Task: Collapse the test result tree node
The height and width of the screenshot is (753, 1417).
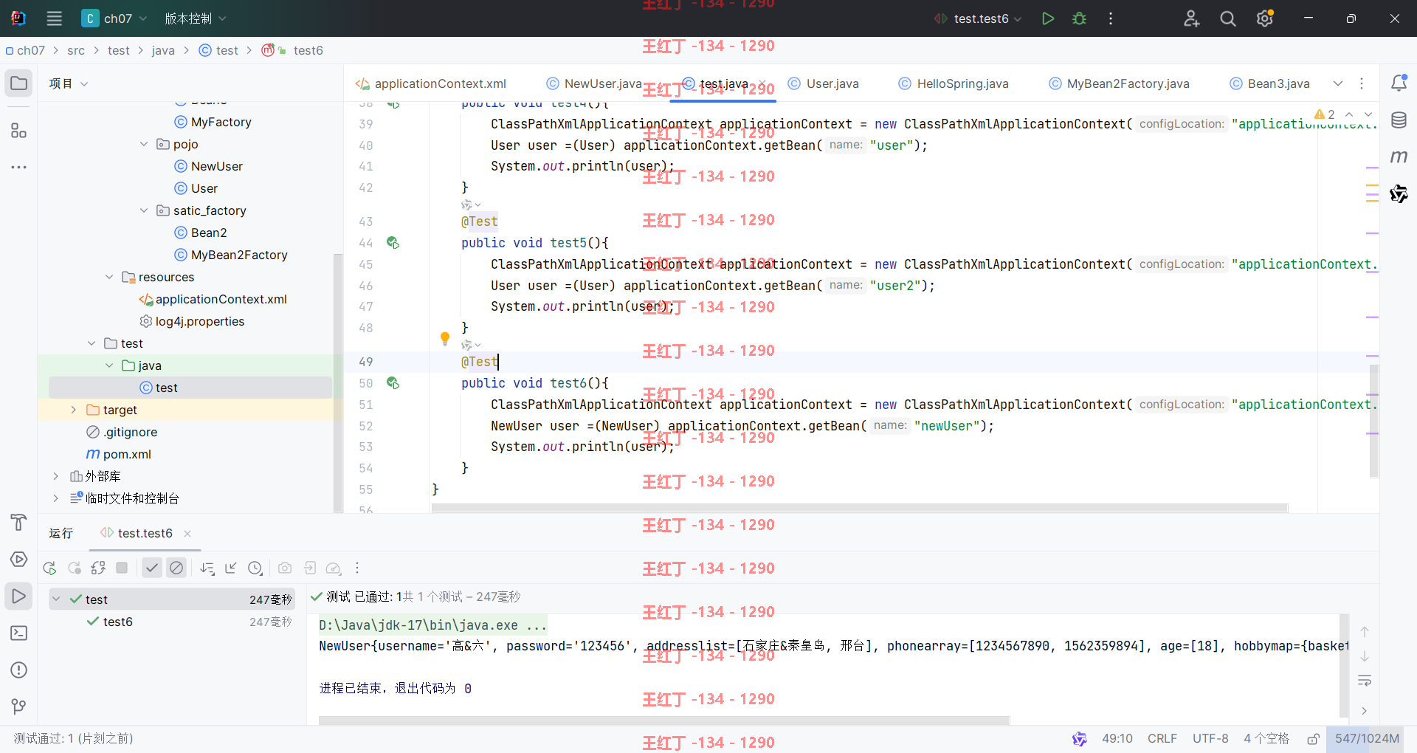Action: (56, 599)
